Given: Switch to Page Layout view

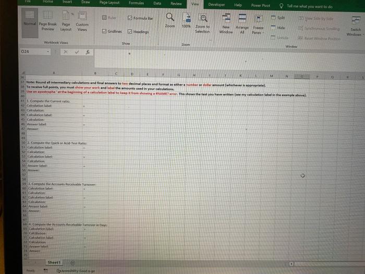Looking at the screenshot, I should (66, 21).
